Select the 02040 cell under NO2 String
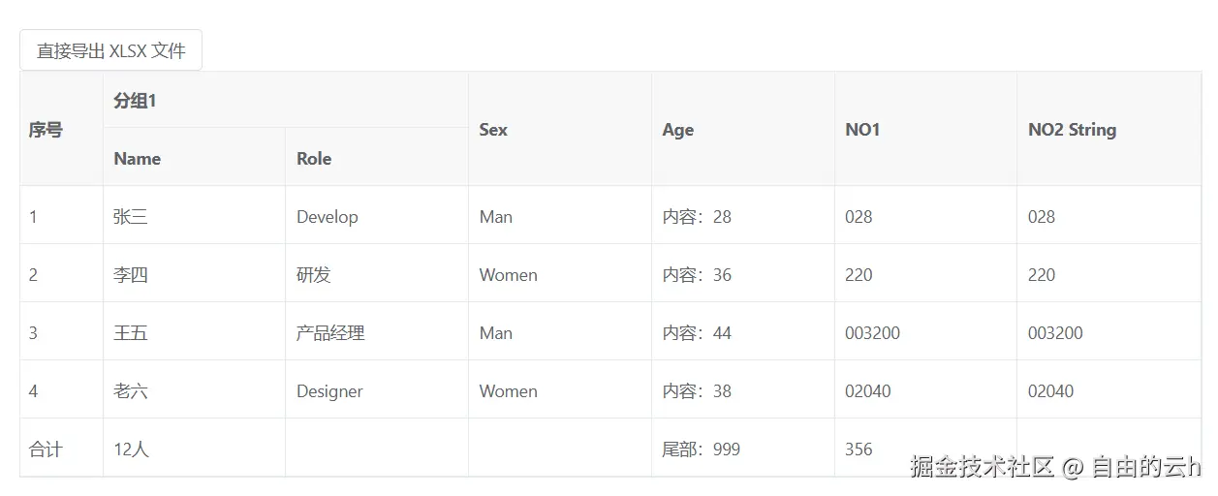1218x496 pixels. click(x=1050, y=391)
